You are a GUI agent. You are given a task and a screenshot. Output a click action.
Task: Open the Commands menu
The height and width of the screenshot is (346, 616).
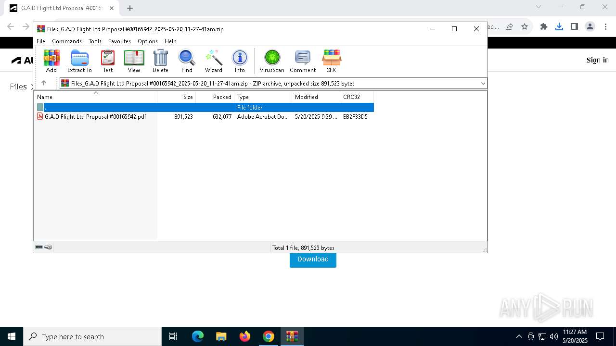click(x=67, y=41)
